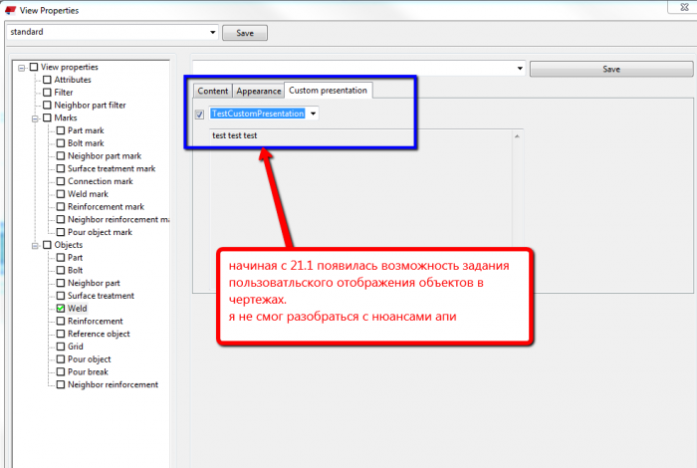Image resolution: width=697 pixels, height=468 pixels.
Task: Select the Custom presentation tab
Action: click(x=328, y=91)
